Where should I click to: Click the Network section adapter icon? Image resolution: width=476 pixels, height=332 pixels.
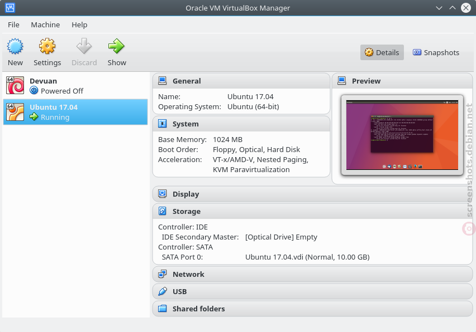click(x=163, y=274)
